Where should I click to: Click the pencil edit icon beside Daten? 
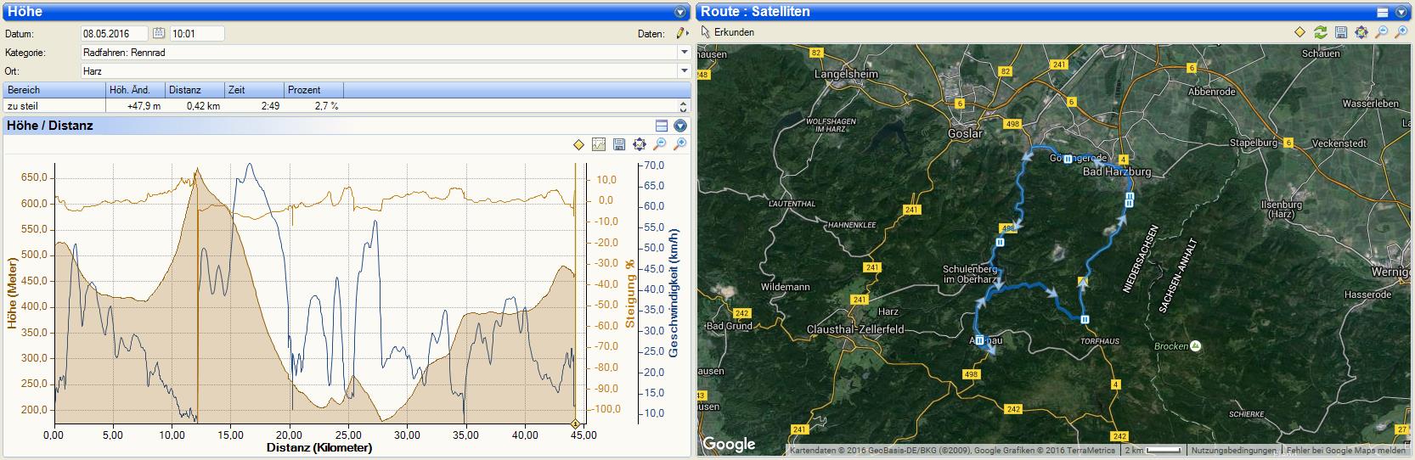(x=680, y=34)
